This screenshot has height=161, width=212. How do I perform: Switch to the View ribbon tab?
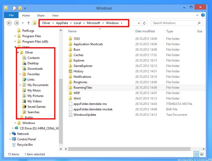(55, 16)
